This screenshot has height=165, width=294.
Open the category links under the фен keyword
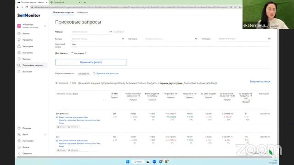[x=79, y=143]
